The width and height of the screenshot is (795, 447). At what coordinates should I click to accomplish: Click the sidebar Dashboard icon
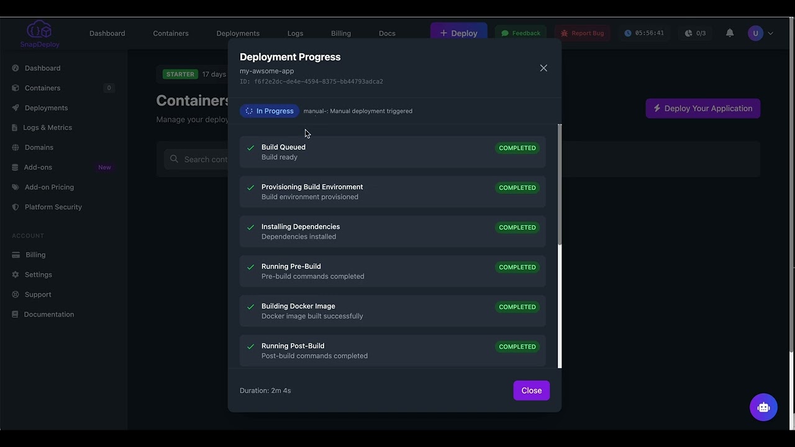[x=16, y=68]
